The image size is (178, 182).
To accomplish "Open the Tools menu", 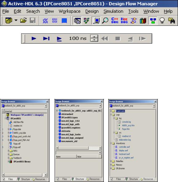I will pyautogui.click(x=133, y=11).
